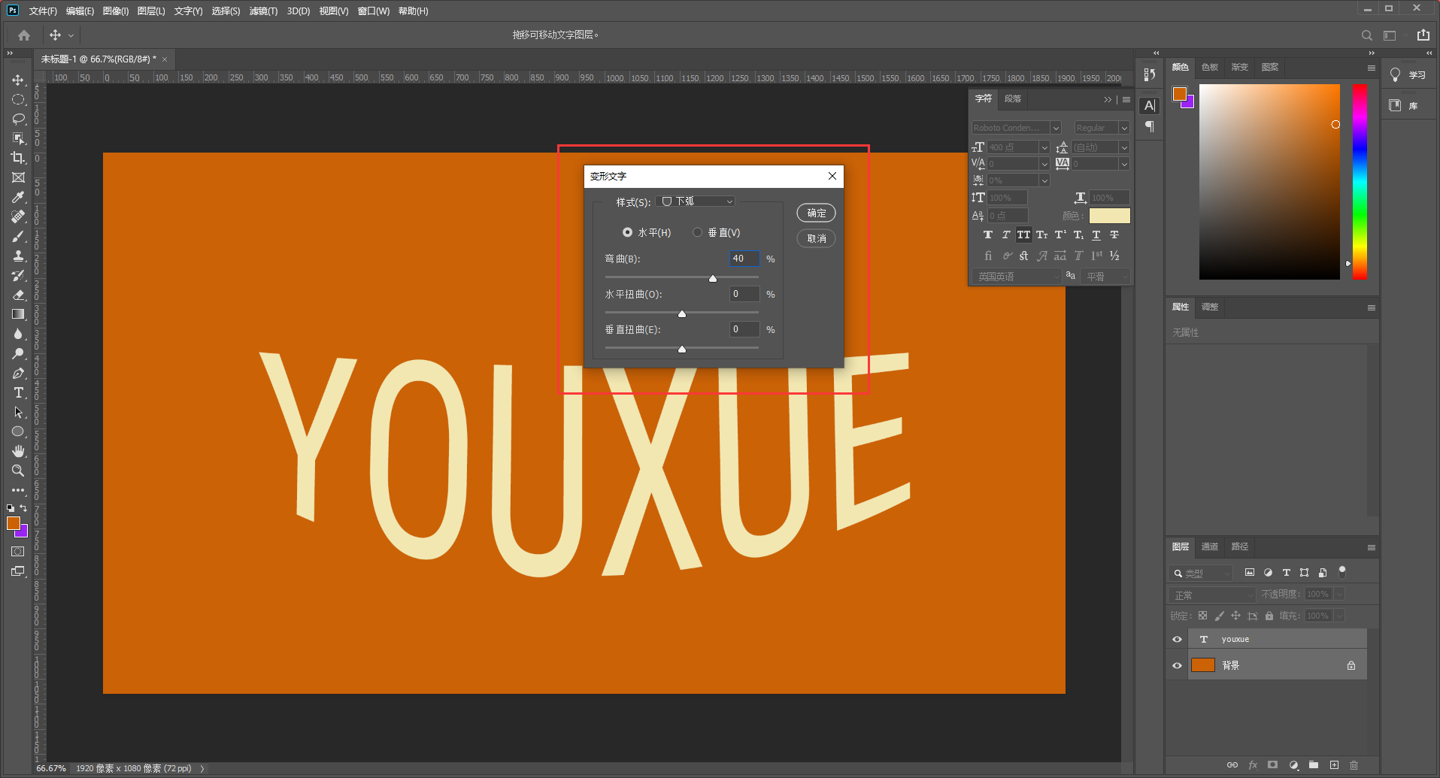Select Horizontal radio in Warp Text dialog

627,232
